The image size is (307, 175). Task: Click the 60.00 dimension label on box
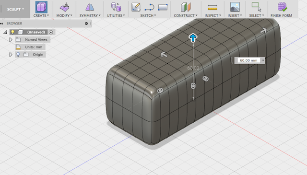coord(193,68)
